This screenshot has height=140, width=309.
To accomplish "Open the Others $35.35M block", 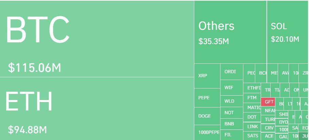I will (230, 32).
